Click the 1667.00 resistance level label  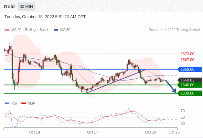[x=188, y=60]
